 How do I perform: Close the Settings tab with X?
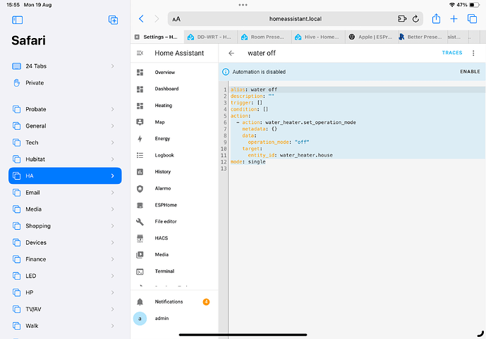click(137, 37)
